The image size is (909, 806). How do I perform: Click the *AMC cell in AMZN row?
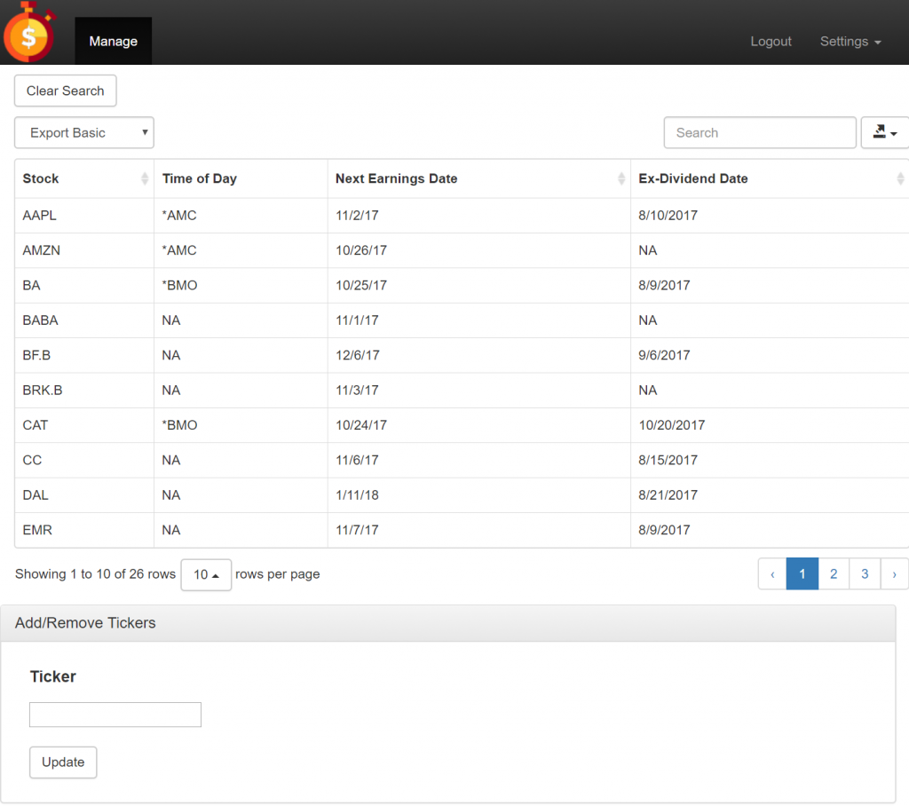click(x=241, y=250)
